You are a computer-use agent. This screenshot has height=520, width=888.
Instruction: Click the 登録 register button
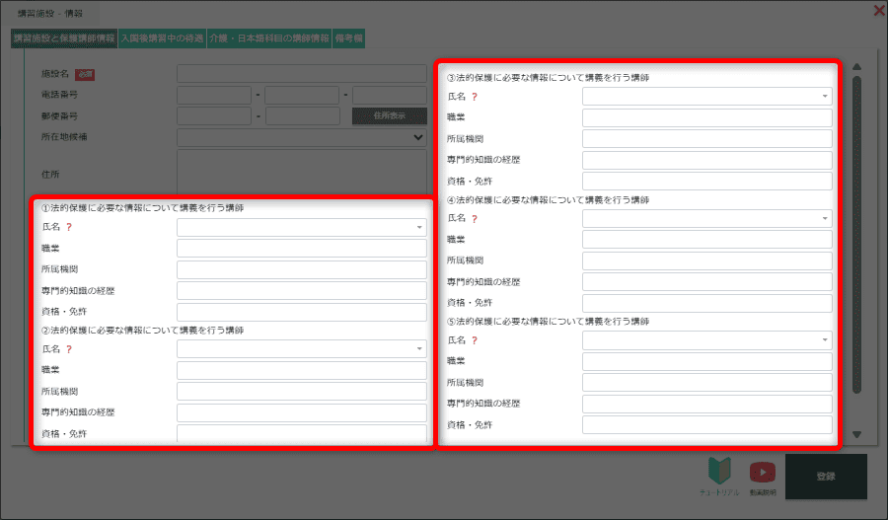click(826, 477)
